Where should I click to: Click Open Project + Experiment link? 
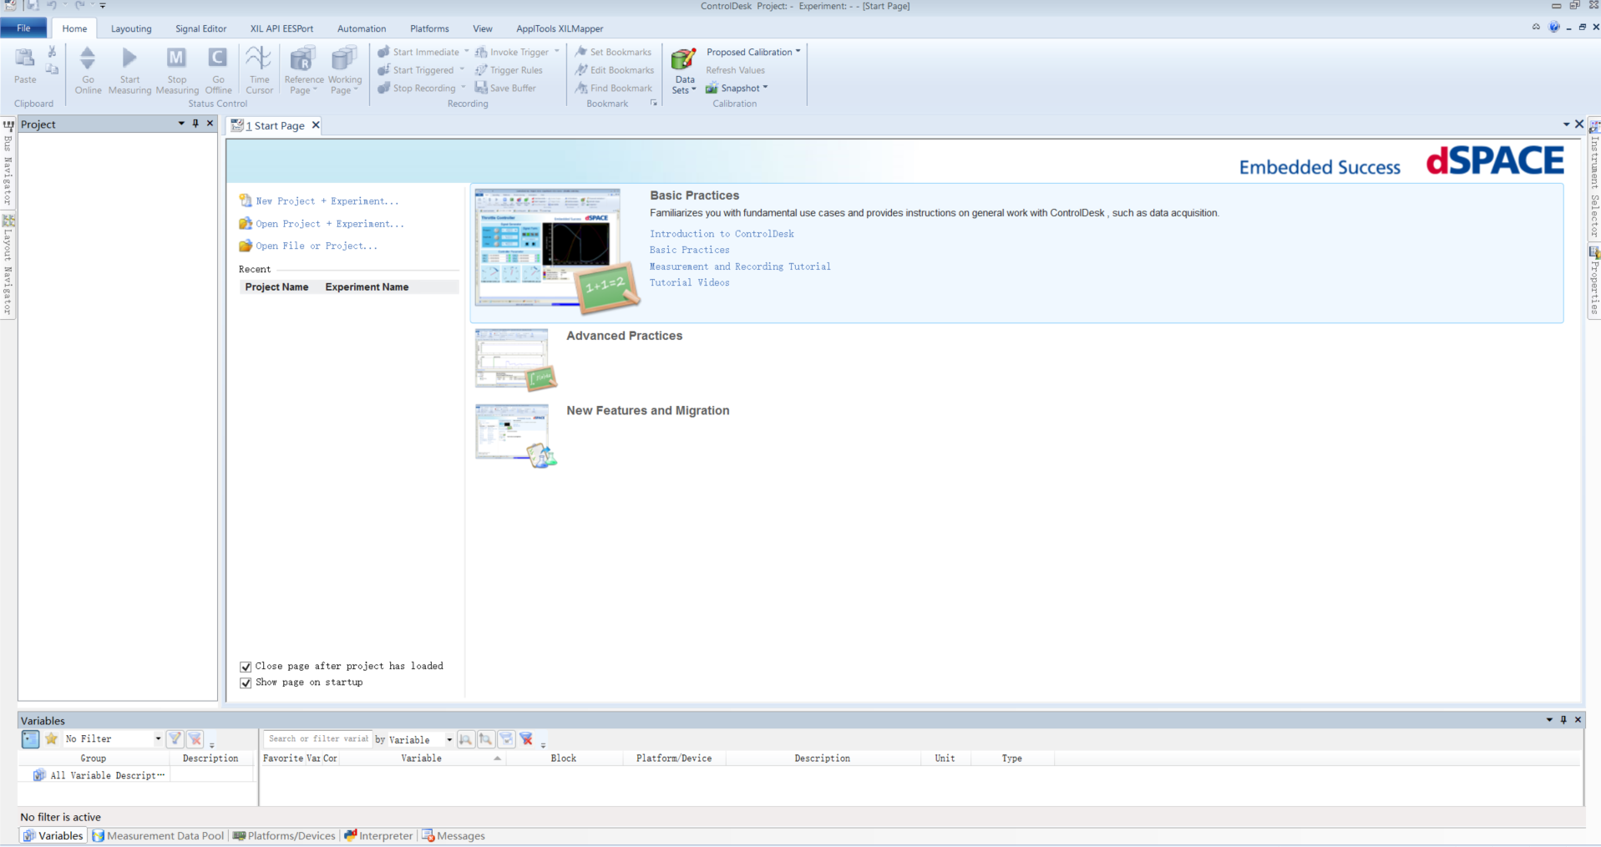[x=330, y=224]
